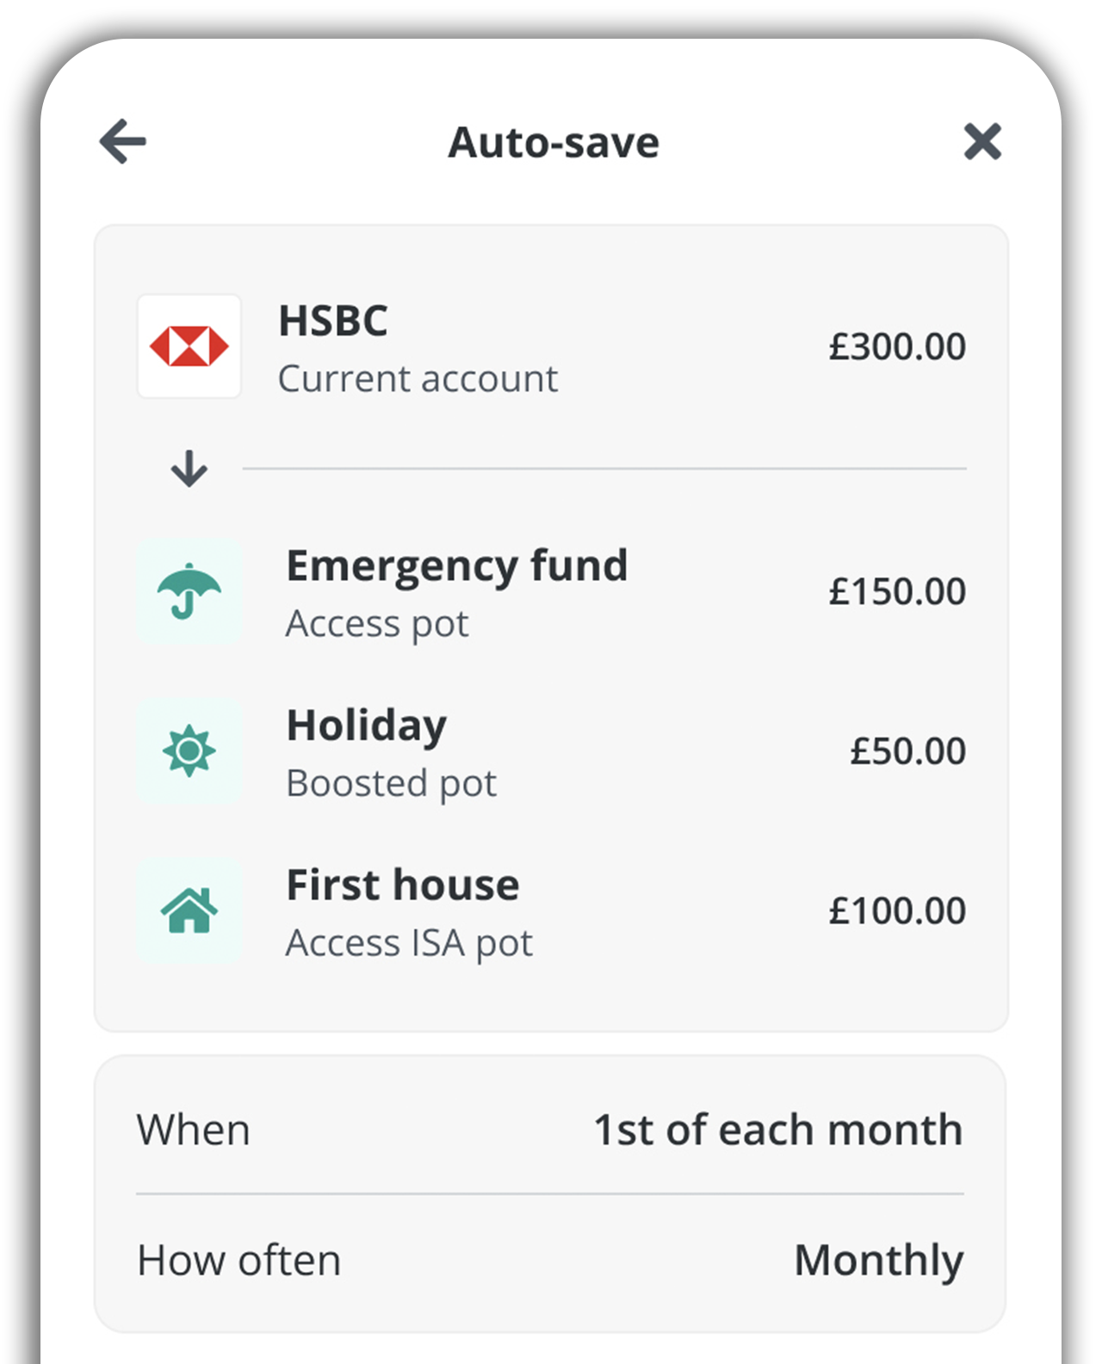Image resolution: width=1102 pixels, height=1364 pixels.
Task: Tap the Holiday sun icon
Action: click(x=189, y=751)
